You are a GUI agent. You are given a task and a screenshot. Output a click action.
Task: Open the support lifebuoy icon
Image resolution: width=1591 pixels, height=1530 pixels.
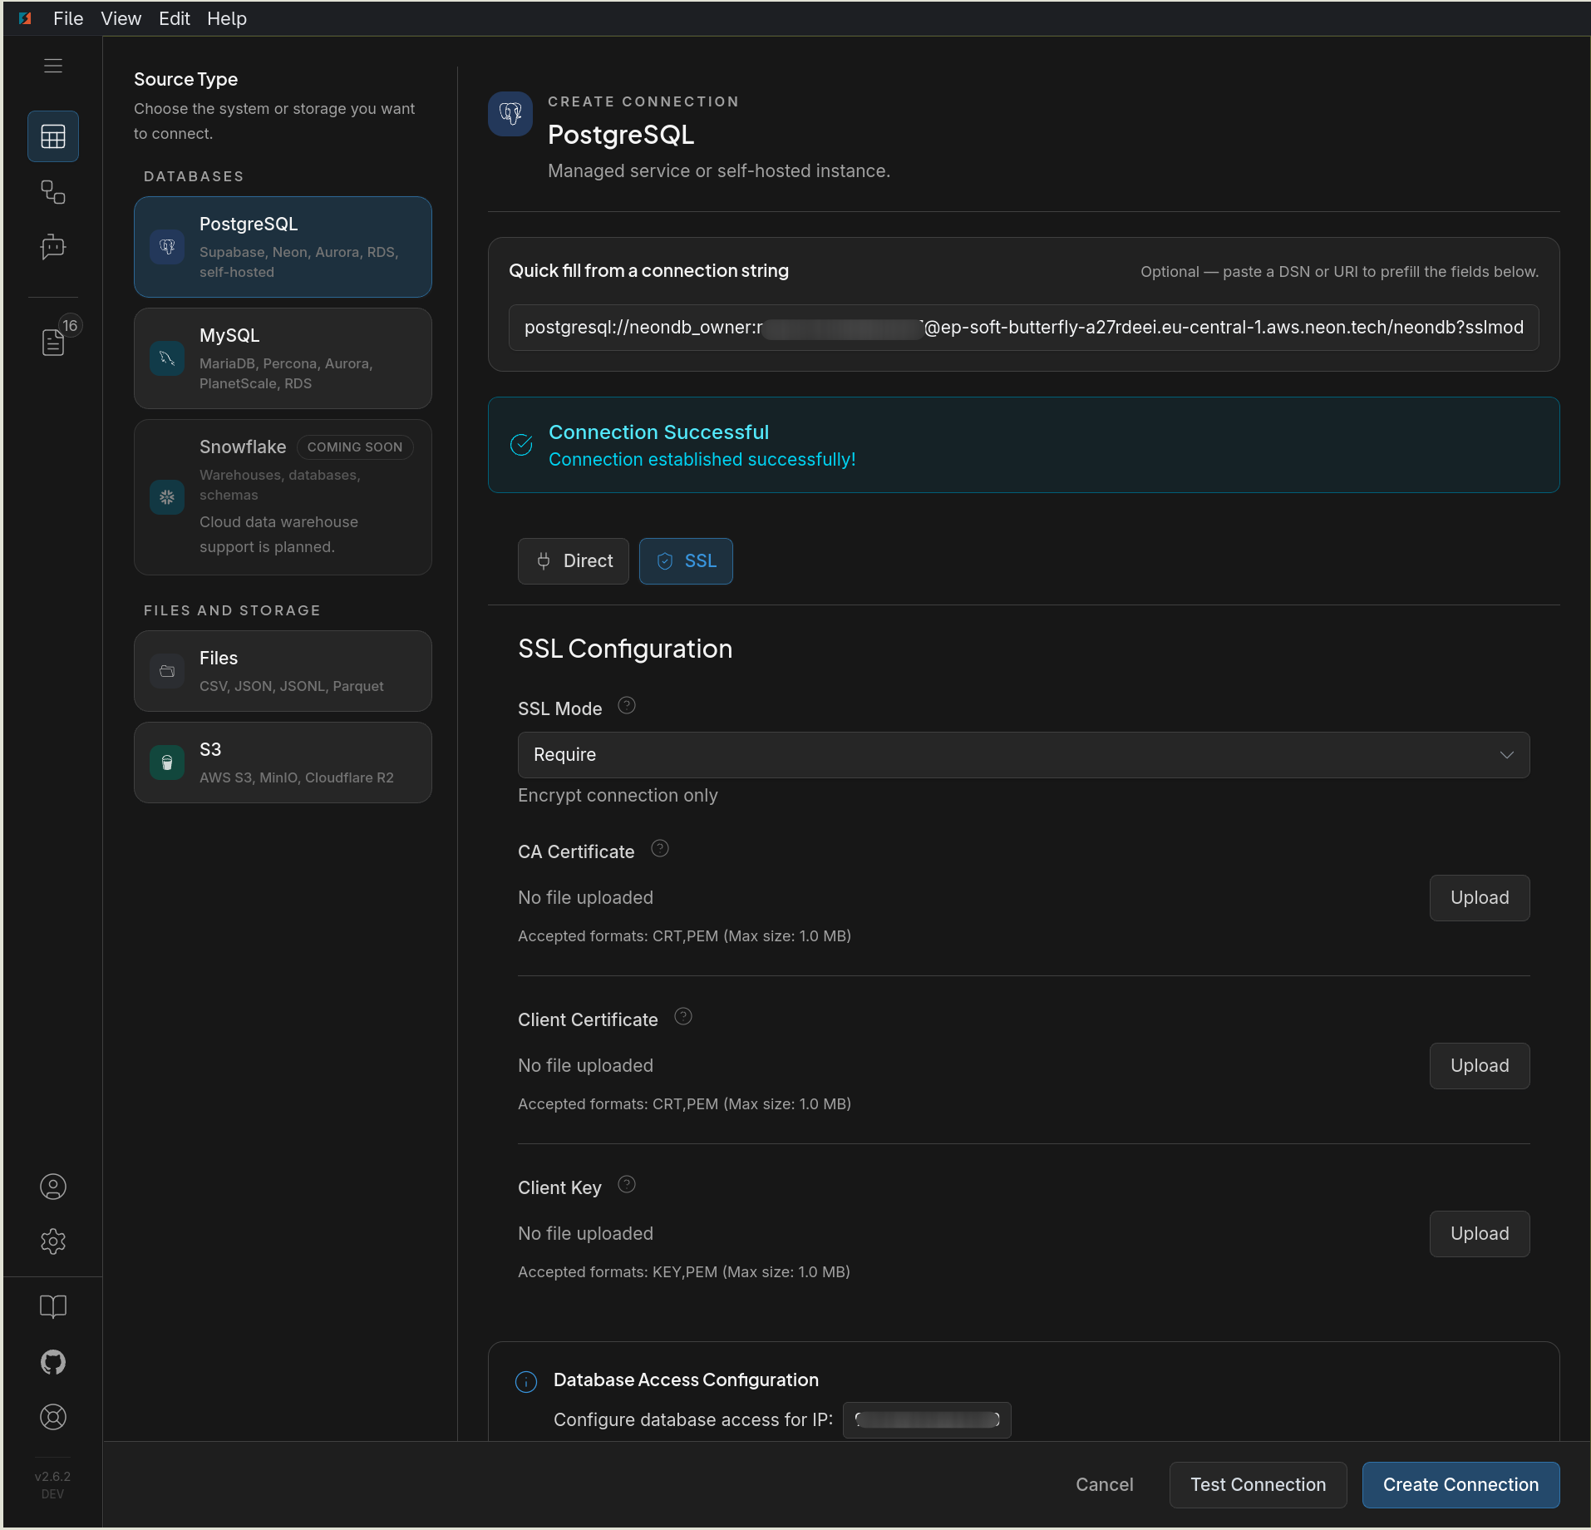53,1417
